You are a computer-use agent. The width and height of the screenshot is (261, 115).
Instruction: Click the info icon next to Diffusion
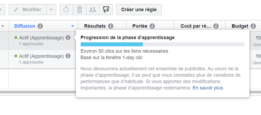pyautogui.click(x=40, y=26)
